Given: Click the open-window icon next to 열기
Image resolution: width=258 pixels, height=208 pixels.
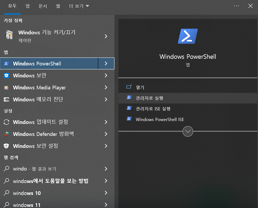Looking at the screenshot, I should [129, 87].
